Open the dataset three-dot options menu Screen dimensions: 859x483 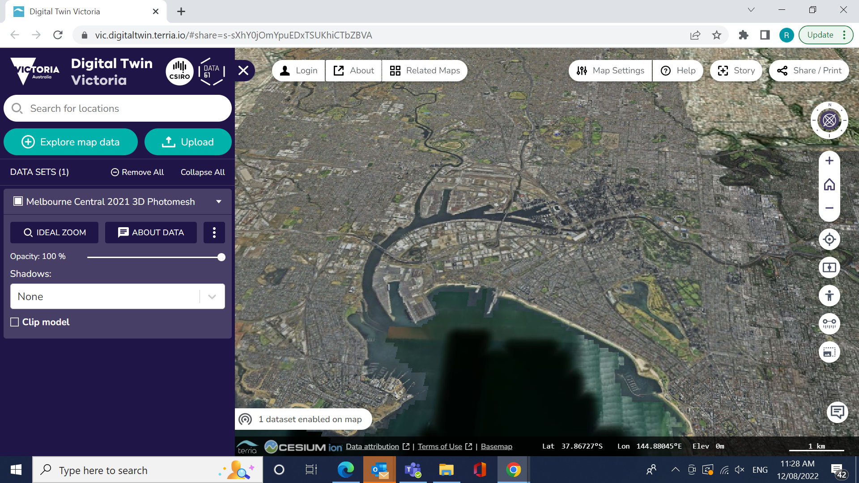214,233
